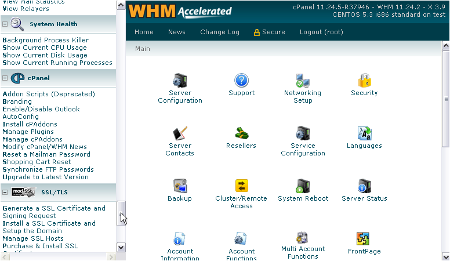Click Upgrade to Latest Version link
Screen dimensions: 450x261
click(x=45, y=177)
